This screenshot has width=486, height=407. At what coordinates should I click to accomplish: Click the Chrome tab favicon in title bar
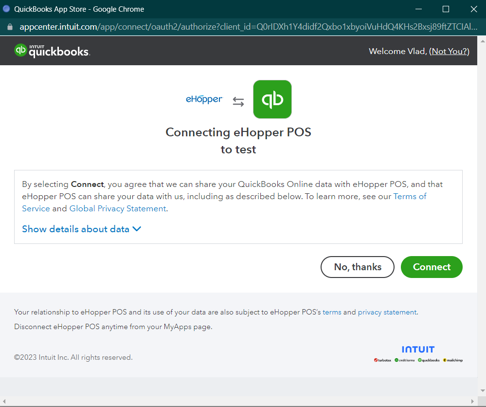pos(6,9)
